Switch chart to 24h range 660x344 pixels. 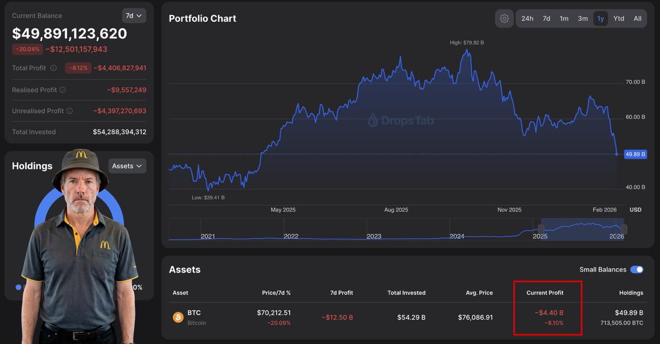click(527, 19)
